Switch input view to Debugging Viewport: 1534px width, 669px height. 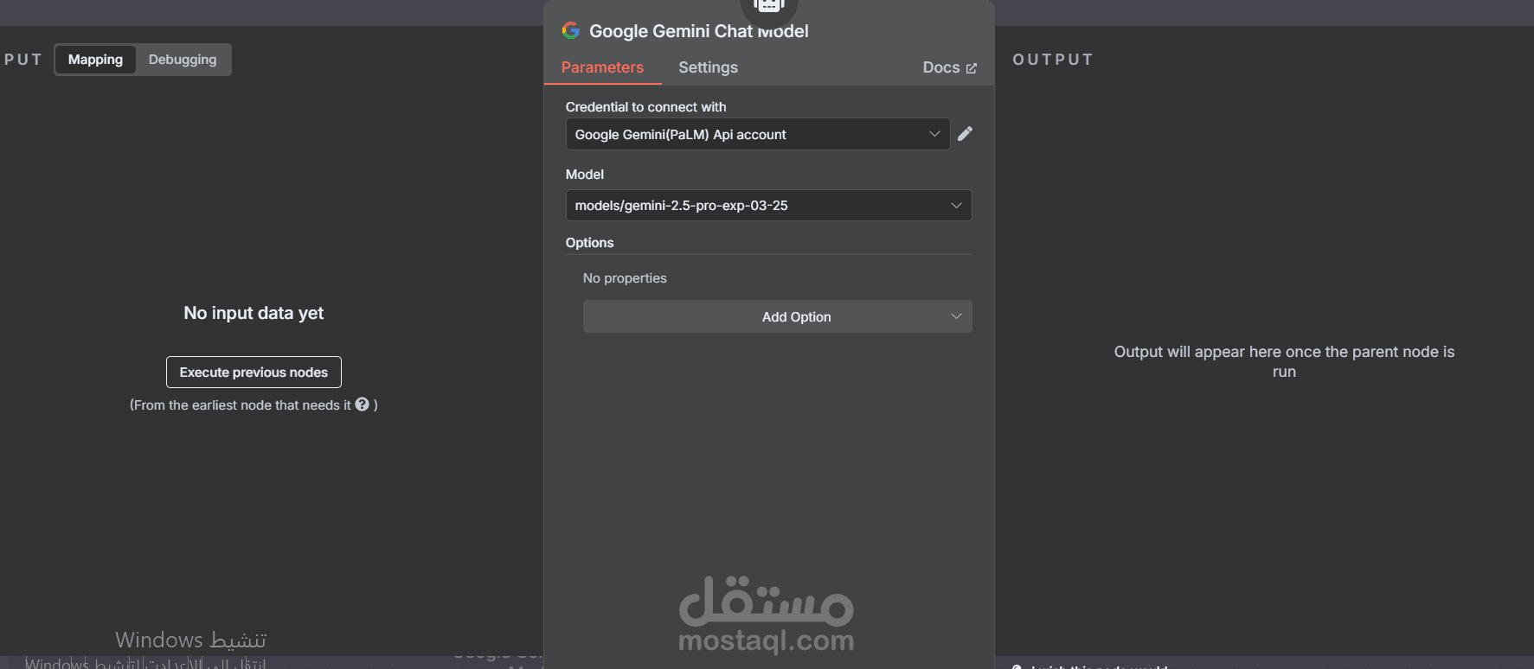(x=183, y=60)
